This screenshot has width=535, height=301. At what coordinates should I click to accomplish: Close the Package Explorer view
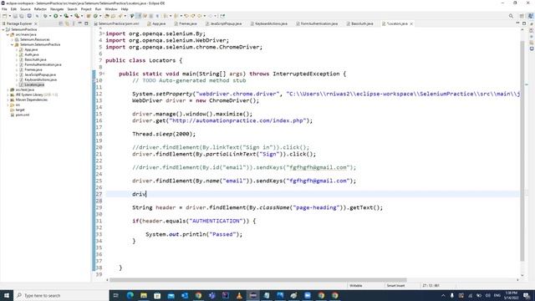click(36, 24)
